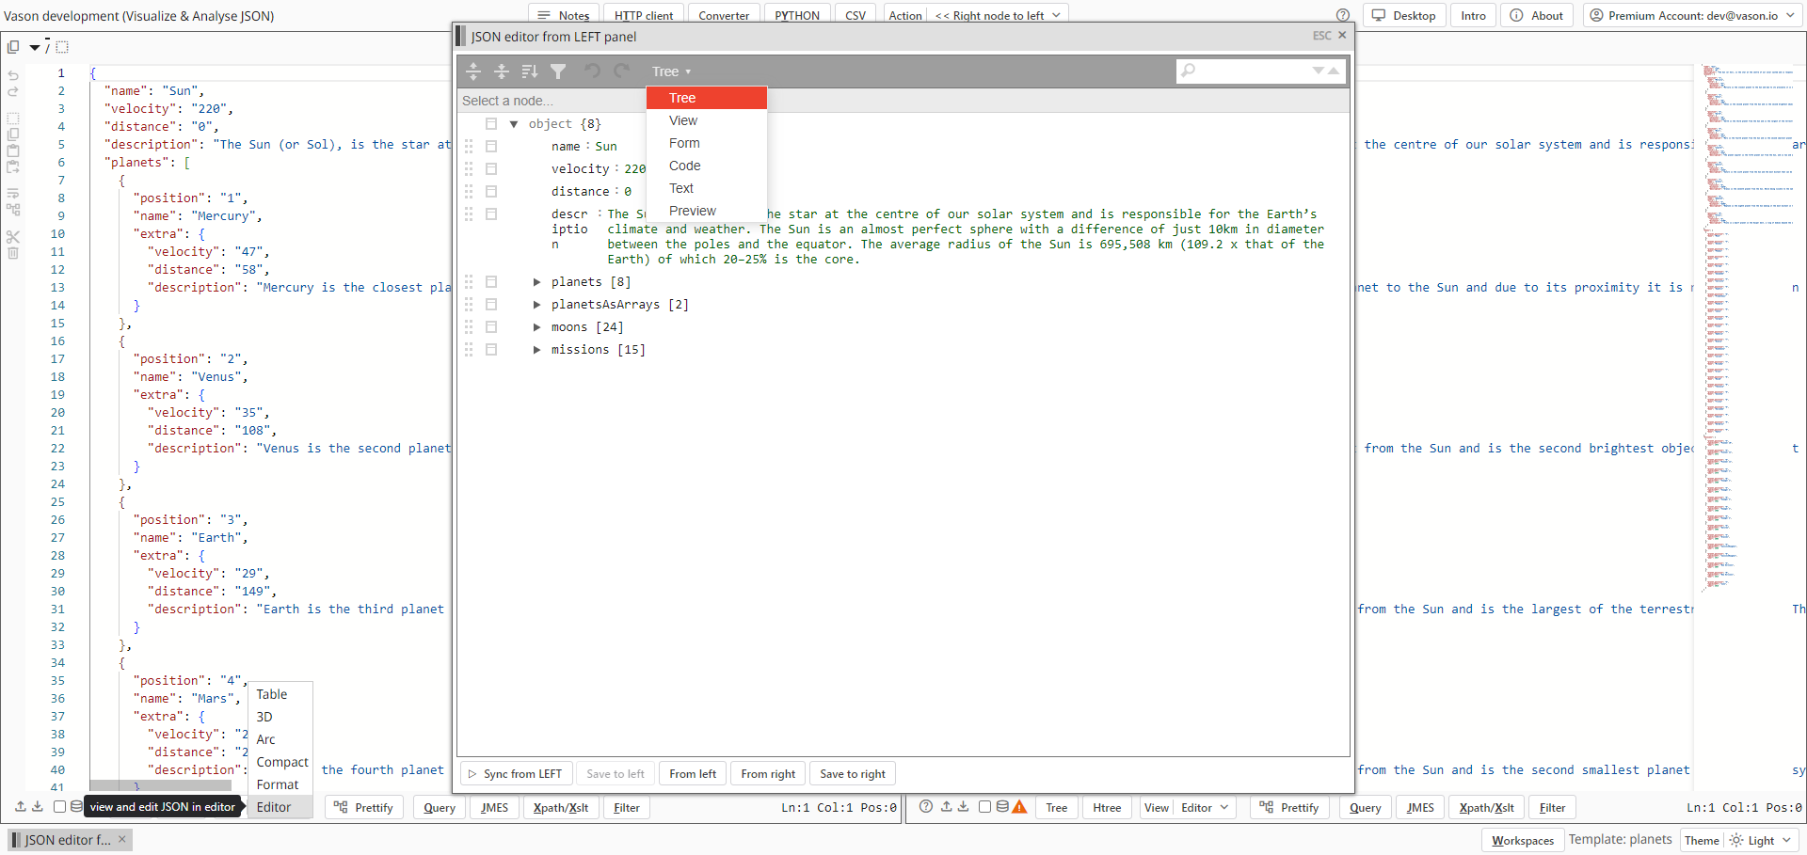
Task: Focus the search field in JSON editor
Action: (x=1252, y=71)
